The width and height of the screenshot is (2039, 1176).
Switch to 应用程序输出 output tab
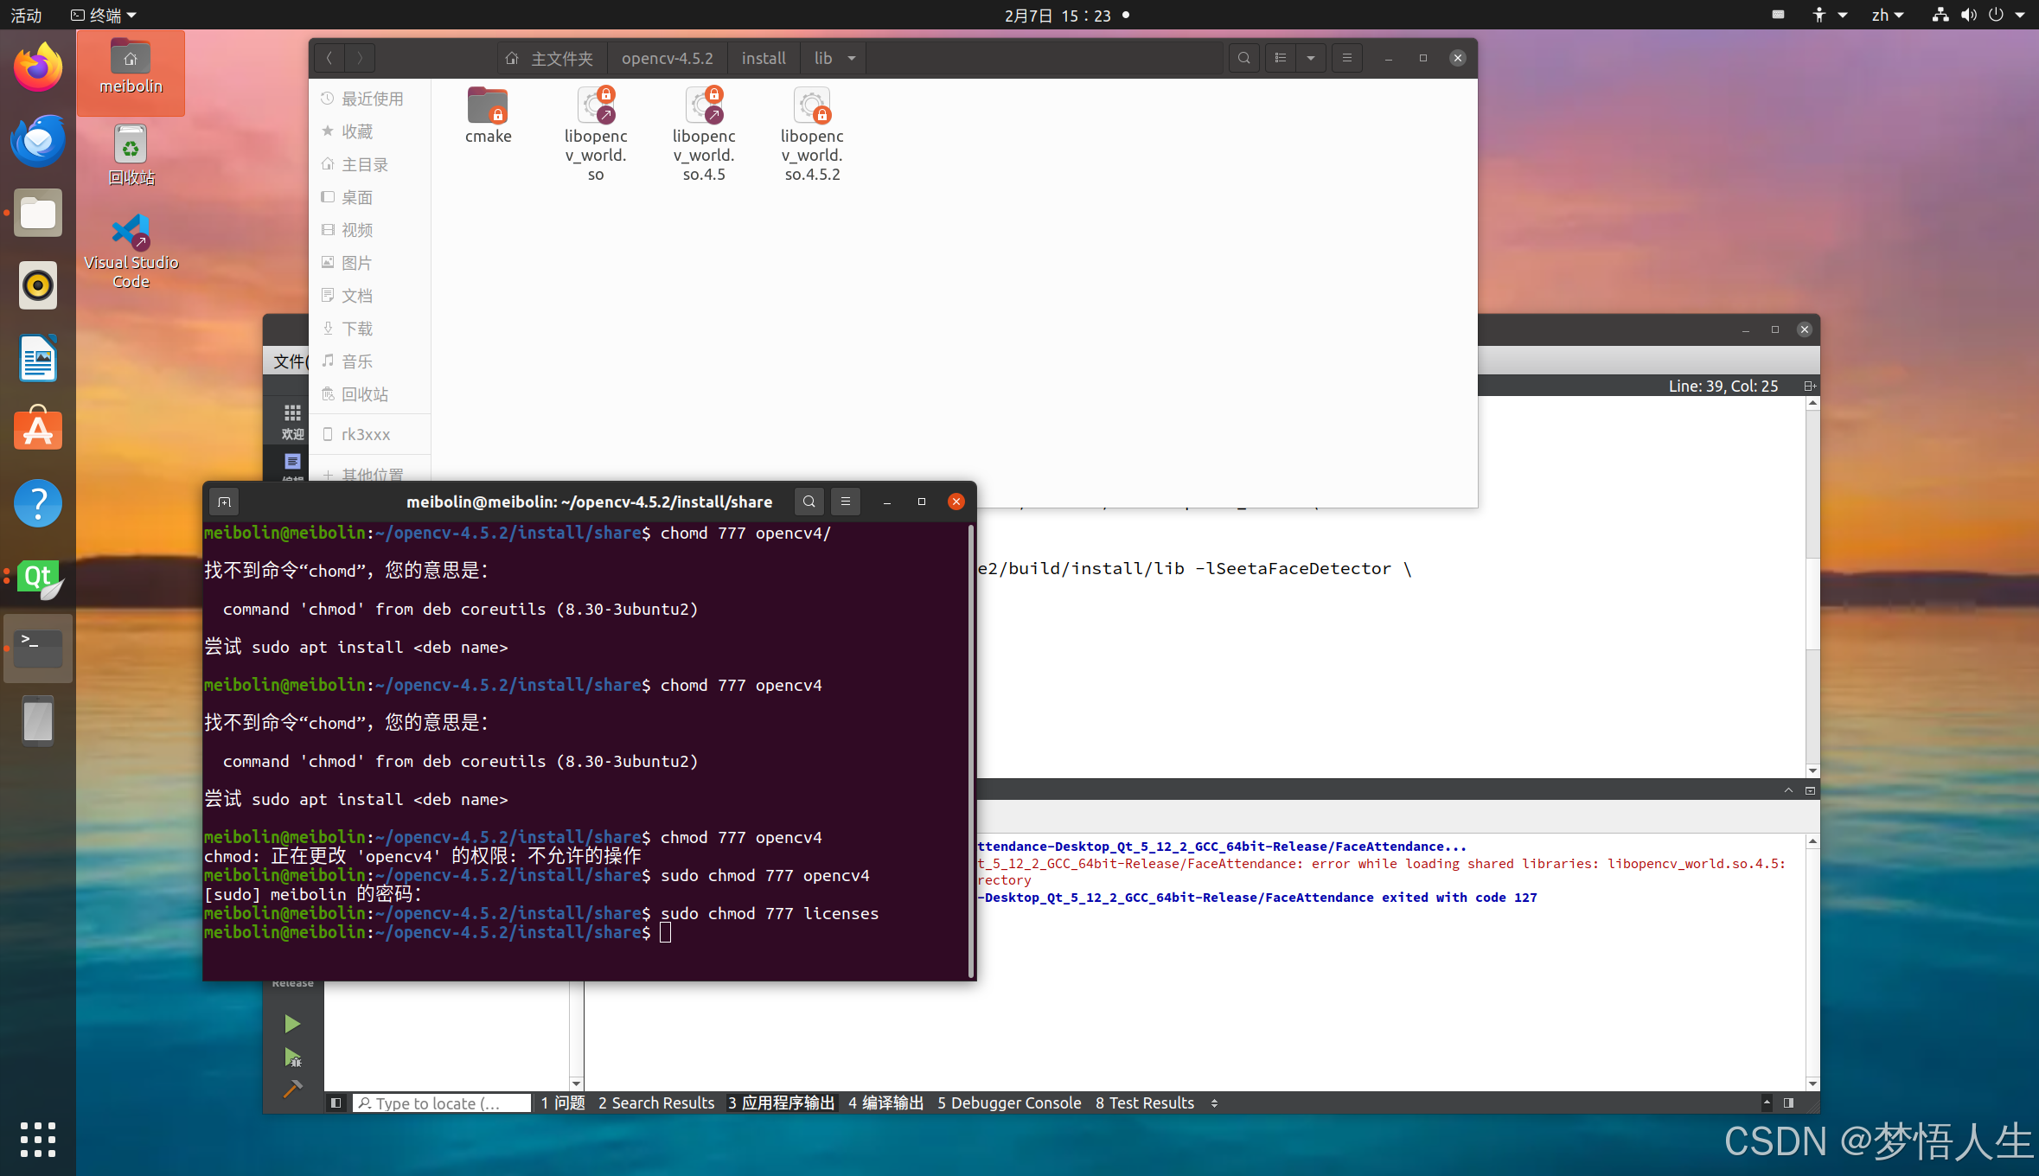coord(781,1102)
